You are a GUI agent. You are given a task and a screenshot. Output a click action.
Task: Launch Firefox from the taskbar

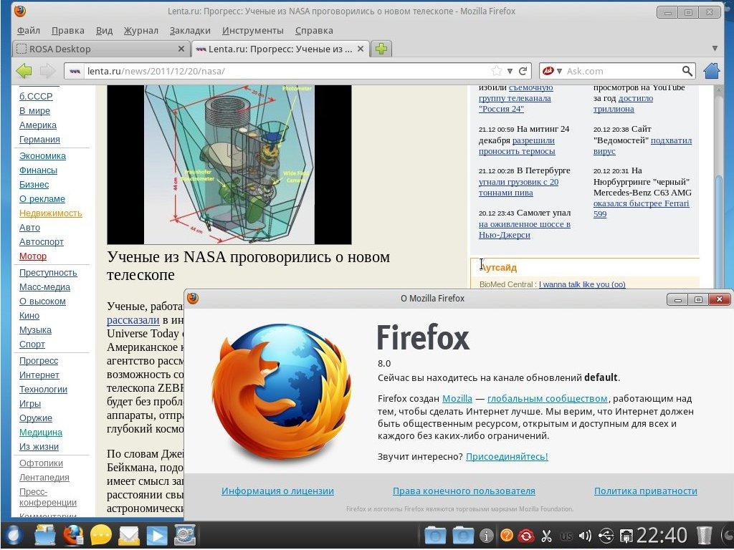pyautogui.click(x=73, y=536)
